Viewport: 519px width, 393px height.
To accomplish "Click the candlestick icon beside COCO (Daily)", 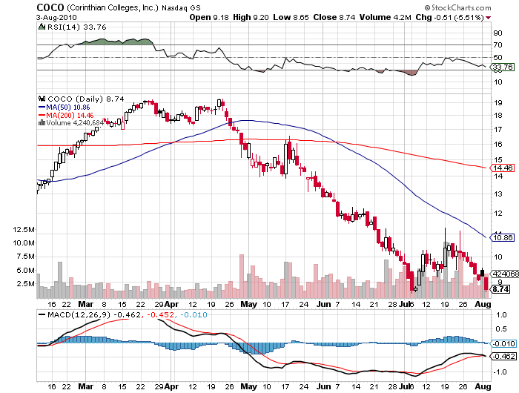I will point(42,99).
